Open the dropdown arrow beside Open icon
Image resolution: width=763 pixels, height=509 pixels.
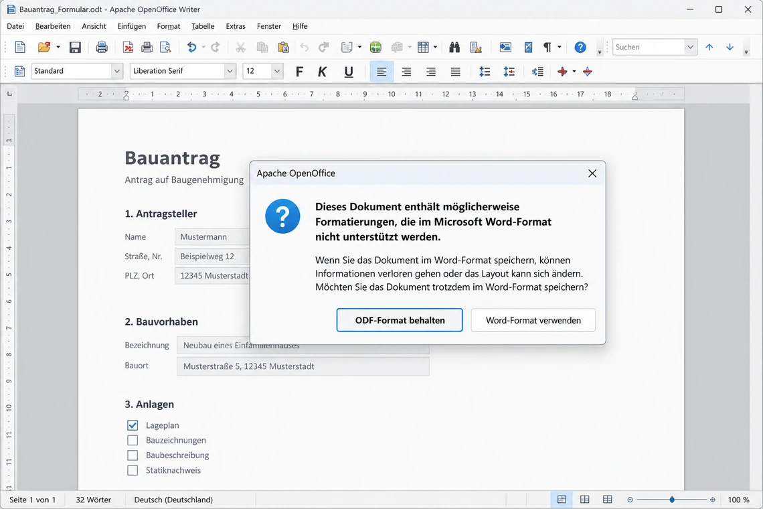tap(58, 48)
